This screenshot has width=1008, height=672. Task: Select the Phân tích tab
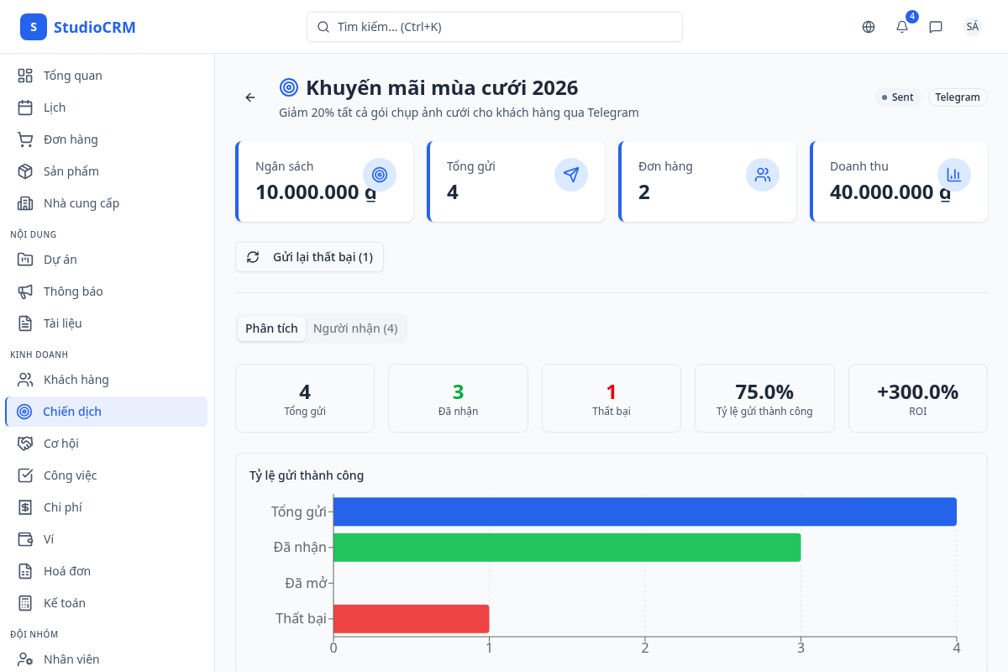pos(270,328)
